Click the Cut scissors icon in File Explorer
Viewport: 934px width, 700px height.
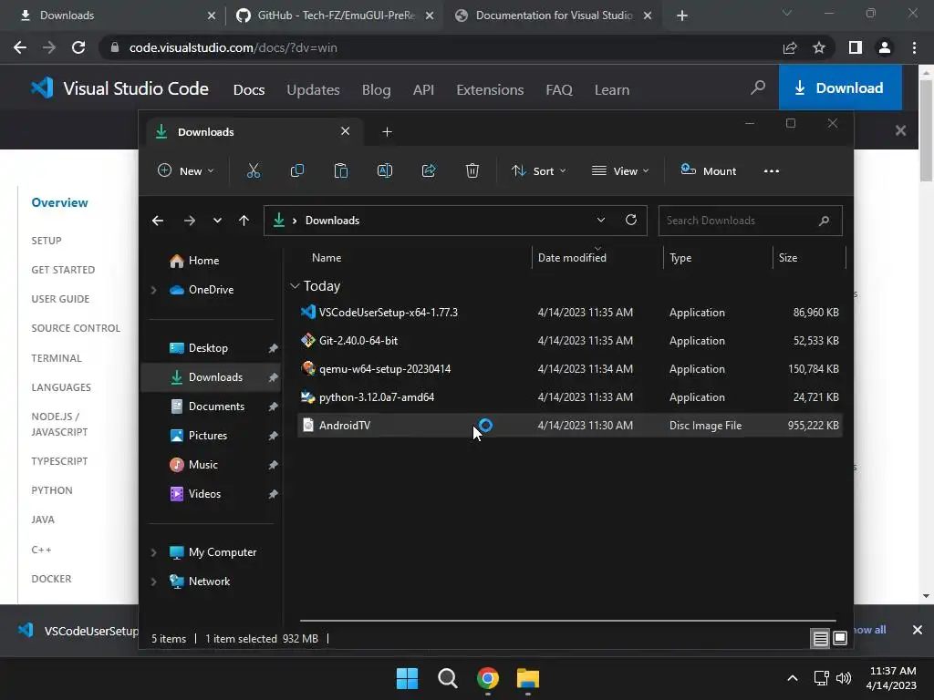[x=254, y=170]
